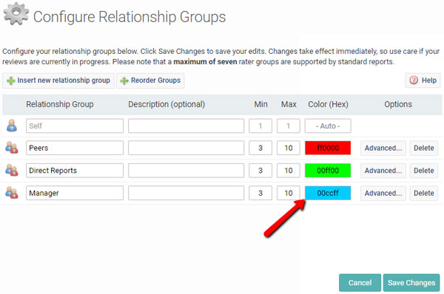The width and height of the screenshot is (444, 294).
Task: Click the Manager row group icon
Action: 12,193
